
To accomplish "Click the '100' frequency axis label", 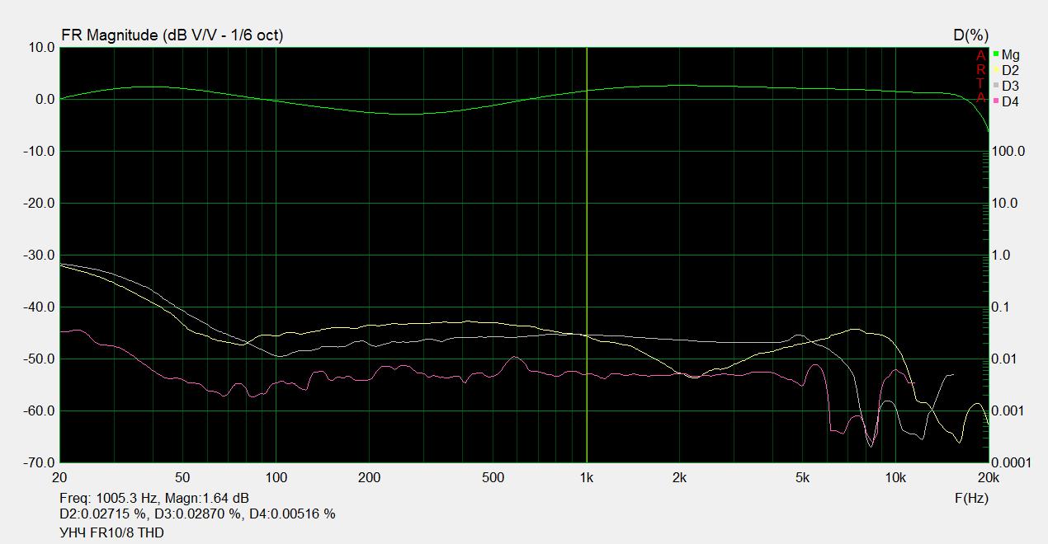I will [276, 478].
